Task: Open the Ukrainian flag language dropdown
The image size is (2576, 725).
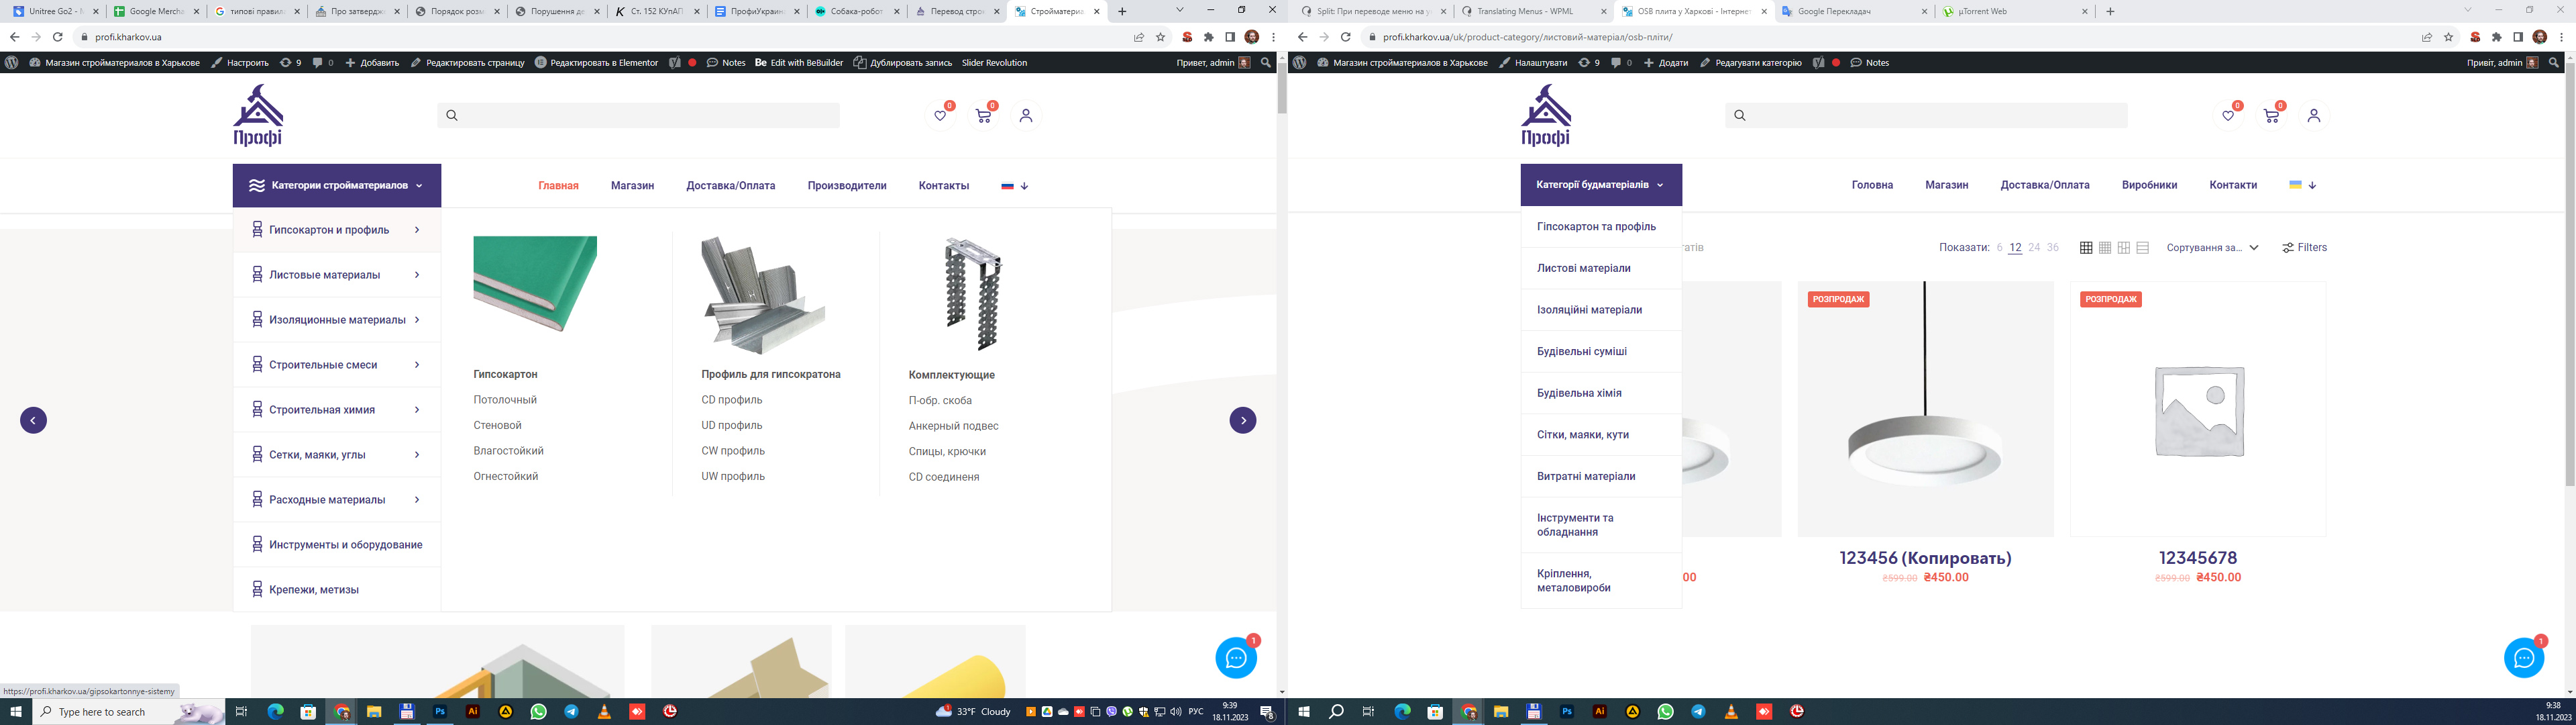Action: pyautogui.click(x=2302, y=185)
